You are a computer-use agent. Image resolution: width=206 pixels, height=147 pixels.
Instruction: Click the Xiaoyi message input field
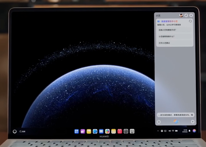175,115
